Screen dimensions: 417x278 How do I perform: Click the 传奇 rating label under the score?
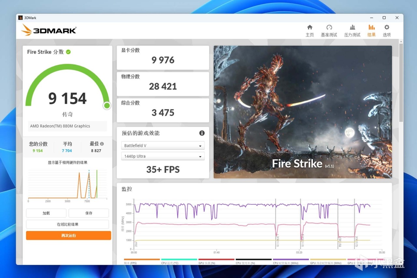[67, 114]
